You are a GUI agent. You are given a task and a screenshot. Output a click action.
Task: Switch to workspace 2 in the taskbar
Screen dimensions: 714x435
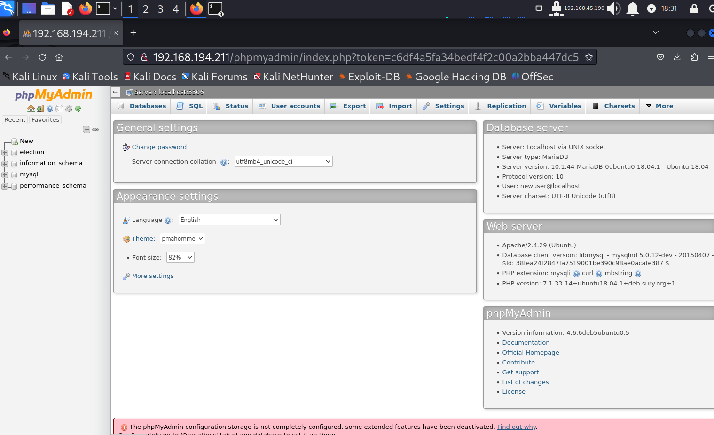click(146, 9)
